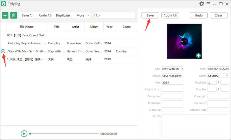Click the playback progress slider
The width and height of the screenshot is (231, 140).
click(64, 134)
